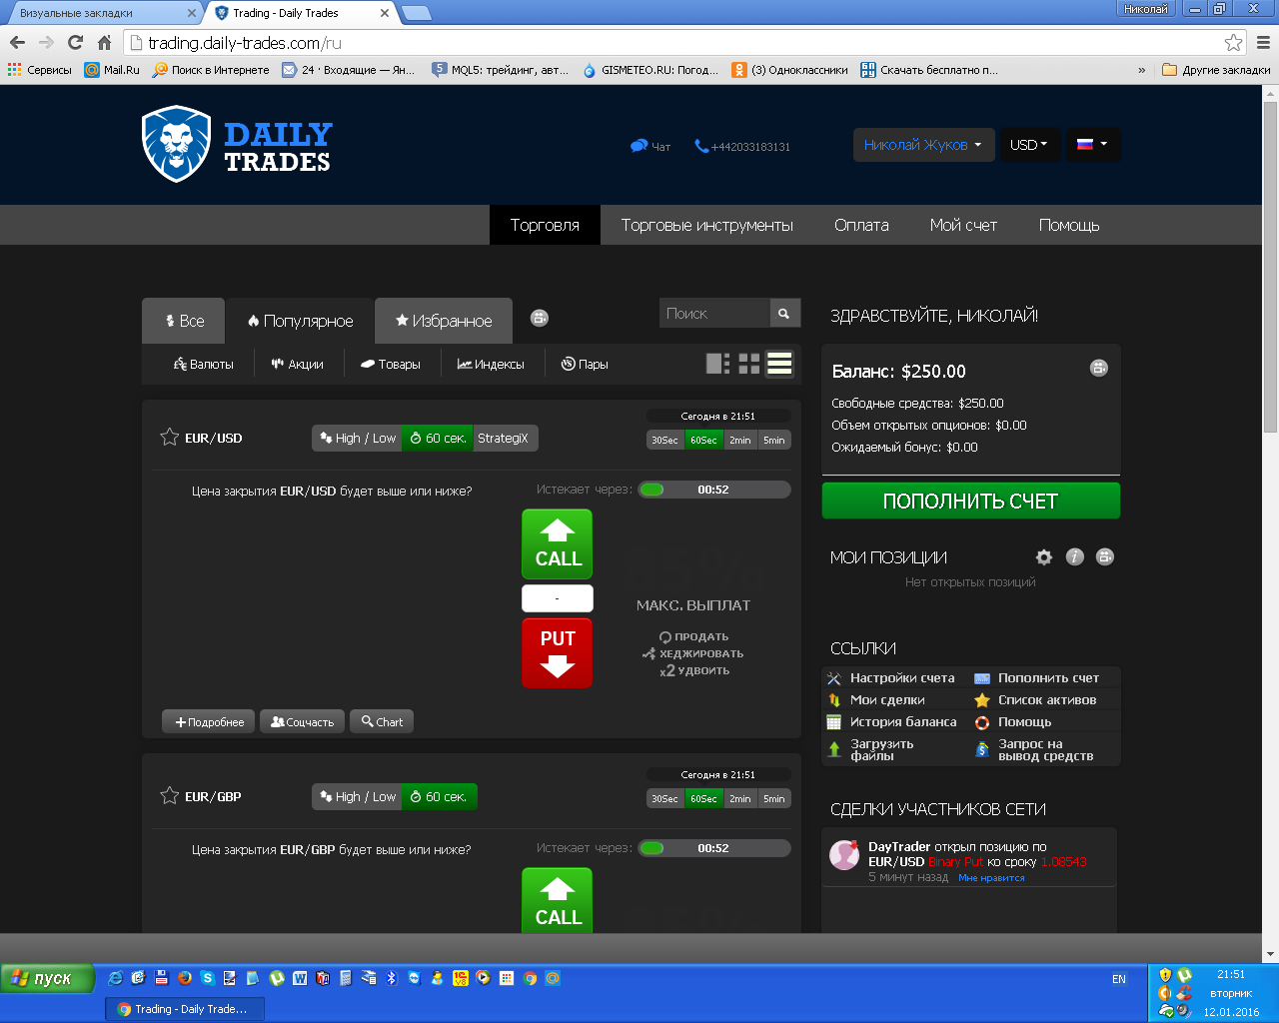This screenshot has height=1023, width=1279.
Task: Add EUR/USD to favorites with star icon
Action: tap(169, 438)
